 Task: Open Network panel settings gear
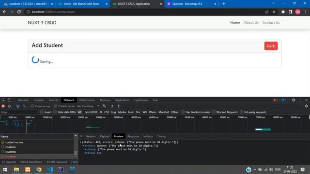click(306, 106)
